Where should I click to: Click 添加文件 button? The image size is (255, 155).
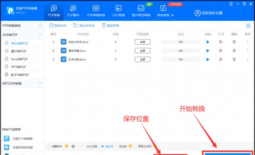coord(58,25)
